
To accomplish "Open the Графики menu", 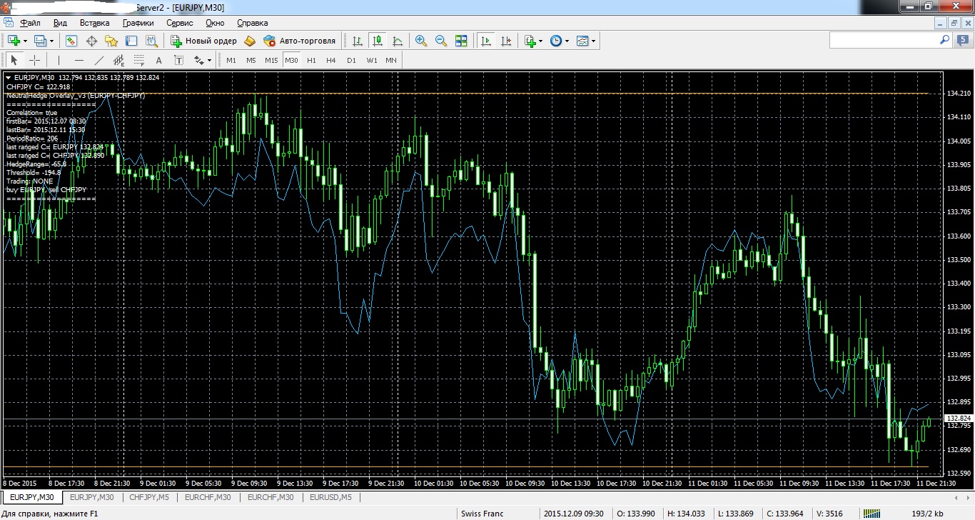I will (x=138, y=23).
